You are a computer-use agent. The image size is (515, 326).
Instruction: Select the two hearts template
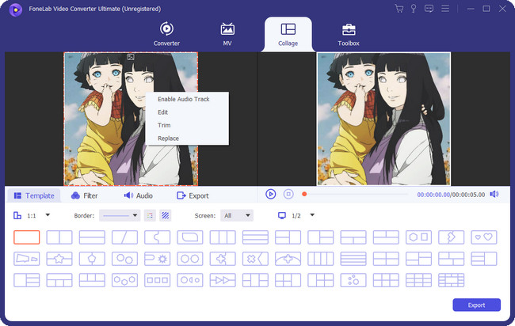[x=484, y=237]
